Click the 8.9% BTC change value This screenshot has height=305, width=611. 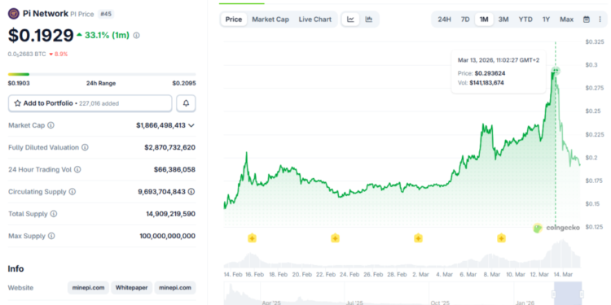pos(61,54)
